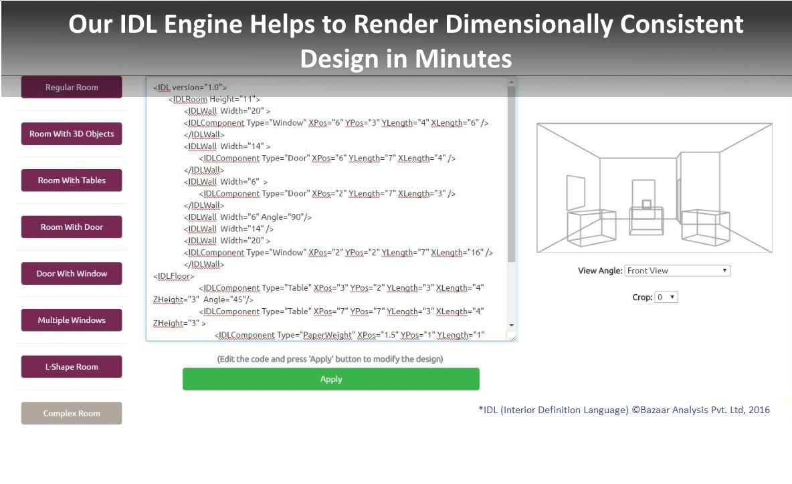792x484 pixels.
Task: Open the View Angle dropdown
Action: [x=677, y=271]
